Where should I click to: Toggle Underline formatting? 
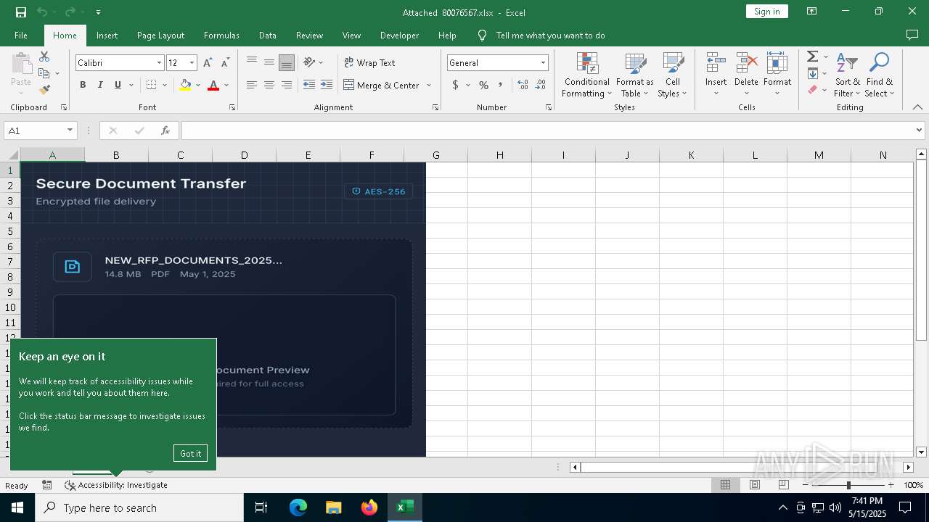118,85
